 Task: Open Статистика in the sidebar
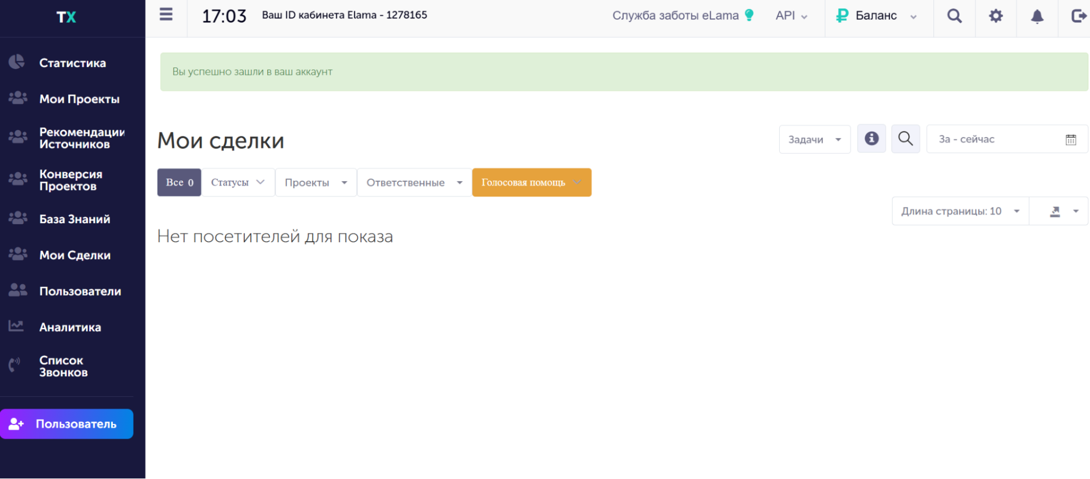click(x=73, y=63)
